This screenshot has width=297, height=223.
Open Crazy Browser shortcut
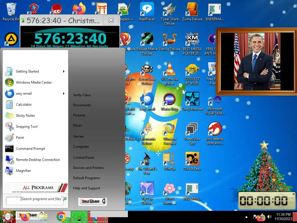coord(192,102)
